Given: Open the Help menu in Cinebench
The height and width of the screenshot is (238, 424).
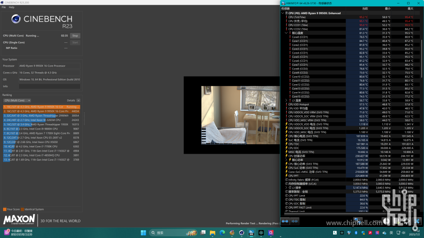Looking at the screenshot, I should [x=12, y=7].
